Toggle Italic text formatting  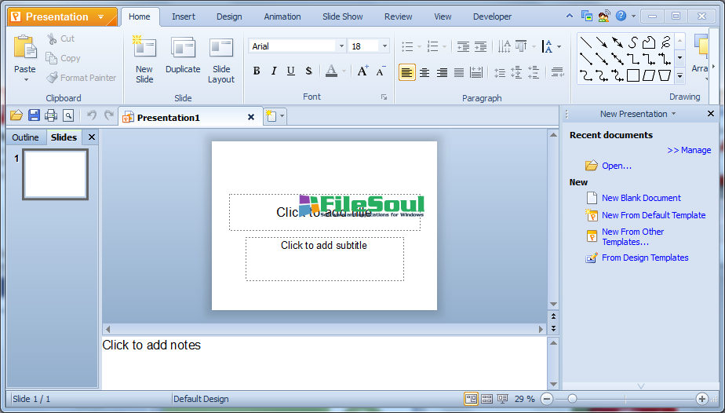pos(274,71)
